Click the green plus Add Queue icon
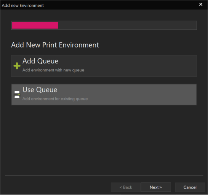The width and height of the screenshot is (208, 195). [17, 66]
